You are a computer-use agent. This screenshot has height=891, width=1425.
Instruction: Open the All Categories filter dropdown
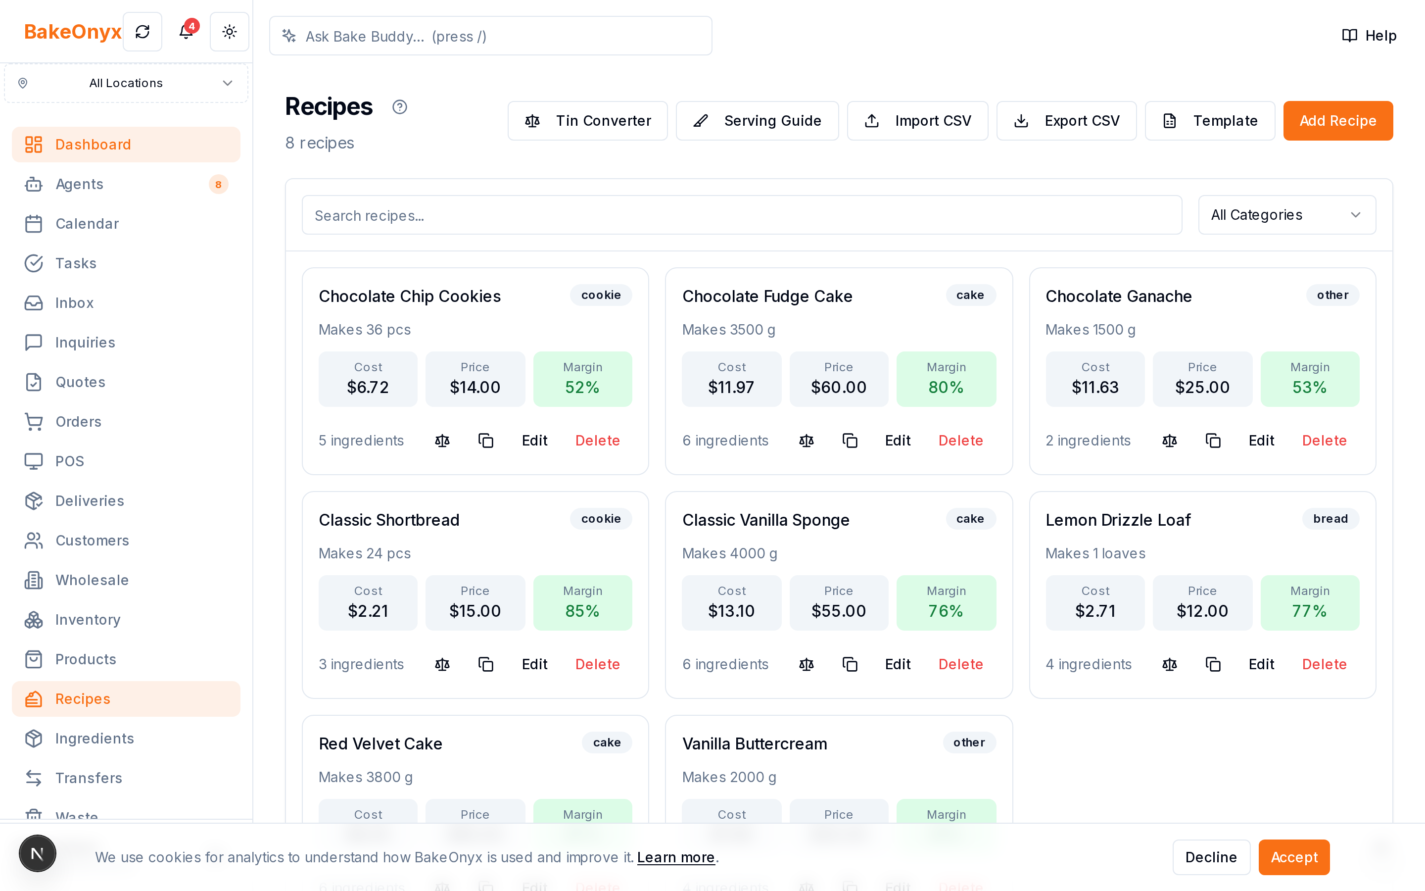tap(1286, 215)
